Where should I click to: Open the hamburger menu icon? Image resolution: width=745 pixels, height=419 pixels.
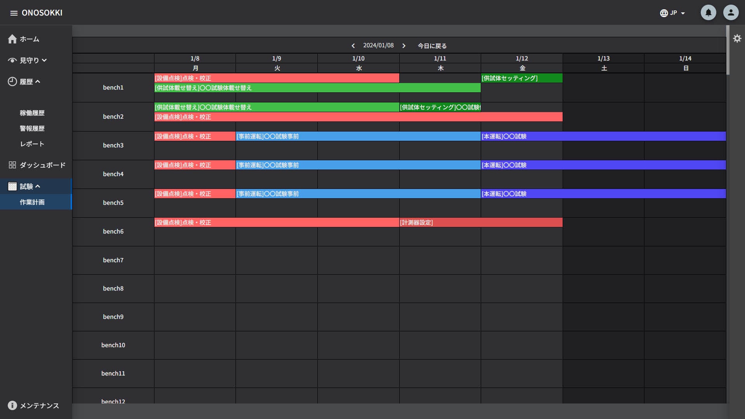pyautogui.click(x=14, y=13)
